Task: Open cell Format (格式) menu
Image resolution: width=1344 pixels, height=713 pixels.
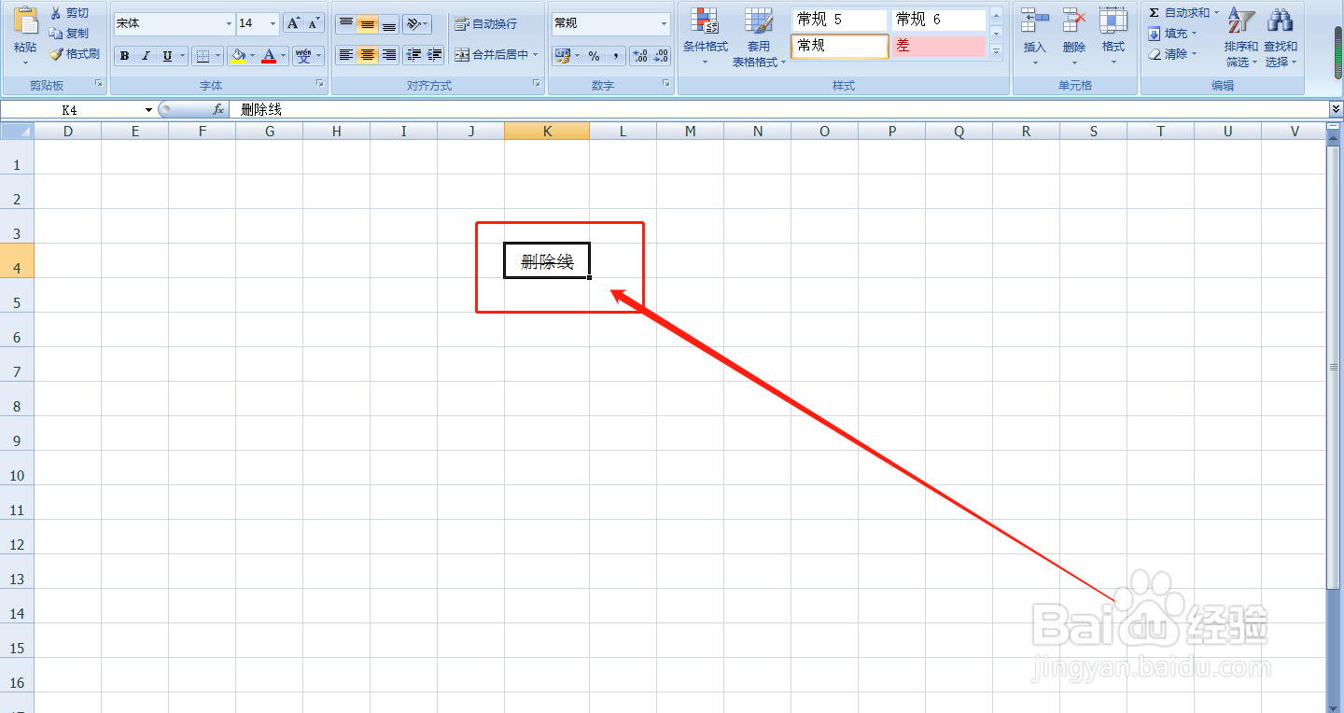Action: pos(1113,35)
